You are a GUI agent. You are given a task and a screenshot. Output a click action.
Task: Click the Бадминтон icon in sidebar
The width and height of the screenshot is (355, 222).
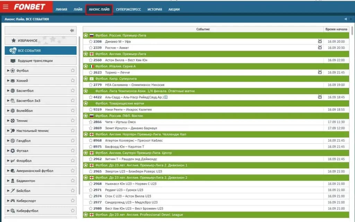point(13,181)
